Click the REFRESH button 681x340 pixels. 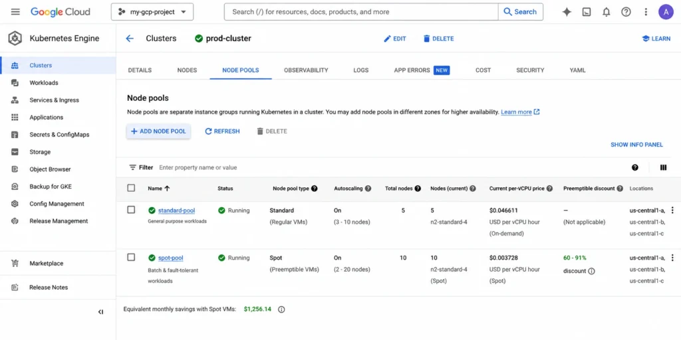point(222,131)
